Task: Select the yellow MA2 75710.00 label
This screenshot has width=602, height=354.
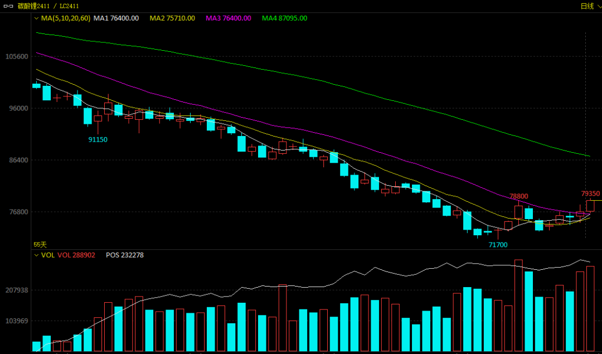Action: click(x=172, y=18)
